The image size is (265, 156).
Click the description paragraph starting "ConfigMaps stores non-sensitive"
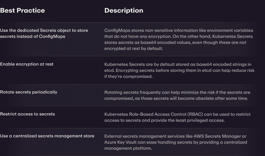tap(178, 39)
